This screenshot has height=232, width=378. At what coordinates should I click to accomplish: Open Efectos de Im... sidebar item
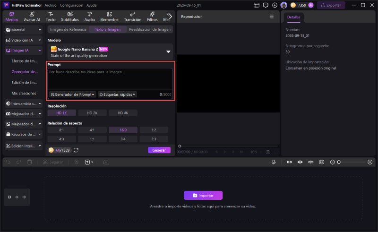(24, 61)
